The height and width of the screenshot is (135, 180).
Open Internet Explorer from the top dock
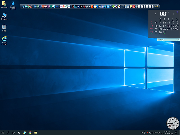(26, 6)
